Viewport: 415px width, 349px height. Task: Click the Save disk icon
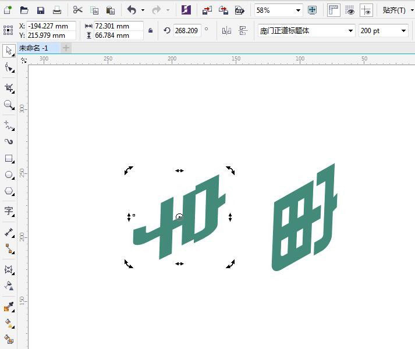40,10
